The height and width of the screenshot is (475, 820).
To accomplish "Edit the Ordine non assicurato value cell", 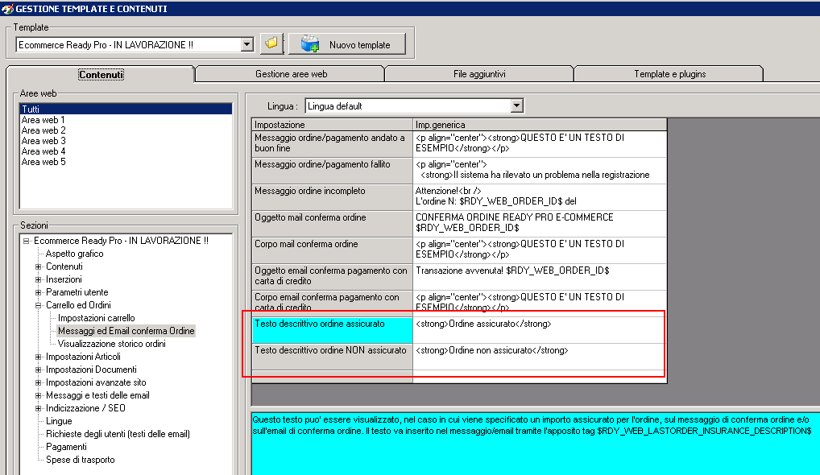I will pos(540,357).
